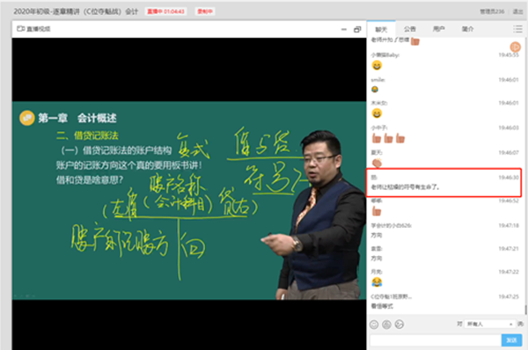528x350 pixels.
Task: Click the 退出 logout link
Action: click(x=517, y=11)
